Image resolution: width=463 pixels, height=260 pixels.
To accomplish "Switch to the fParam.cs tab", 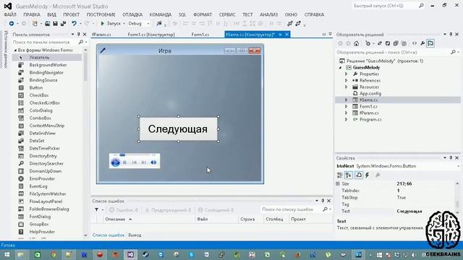I will click(101, 35).
